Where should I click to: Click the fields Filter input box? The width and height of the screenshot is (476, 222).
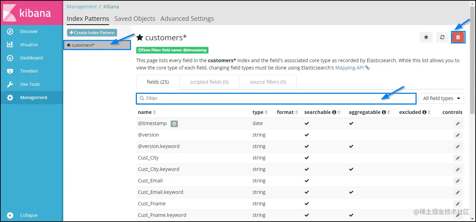[x=276, y=98]
